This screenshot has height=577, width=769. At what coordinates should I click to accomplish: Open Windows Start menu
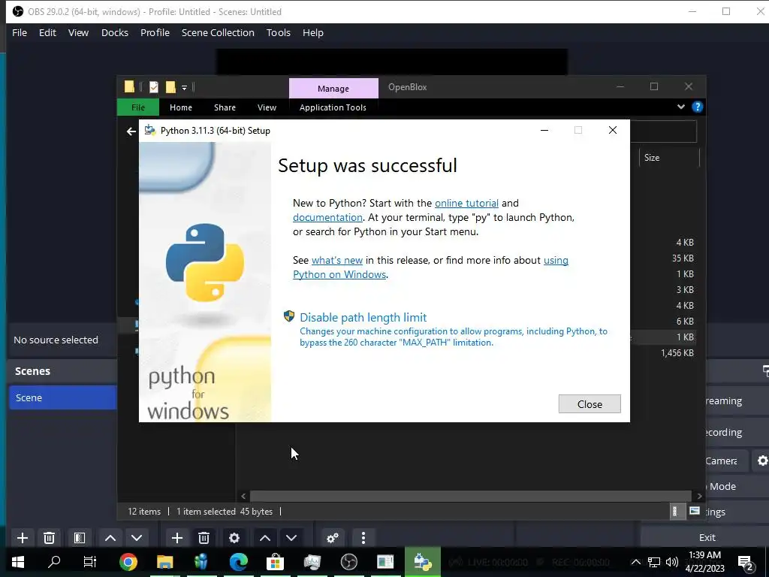click(18, 562)
